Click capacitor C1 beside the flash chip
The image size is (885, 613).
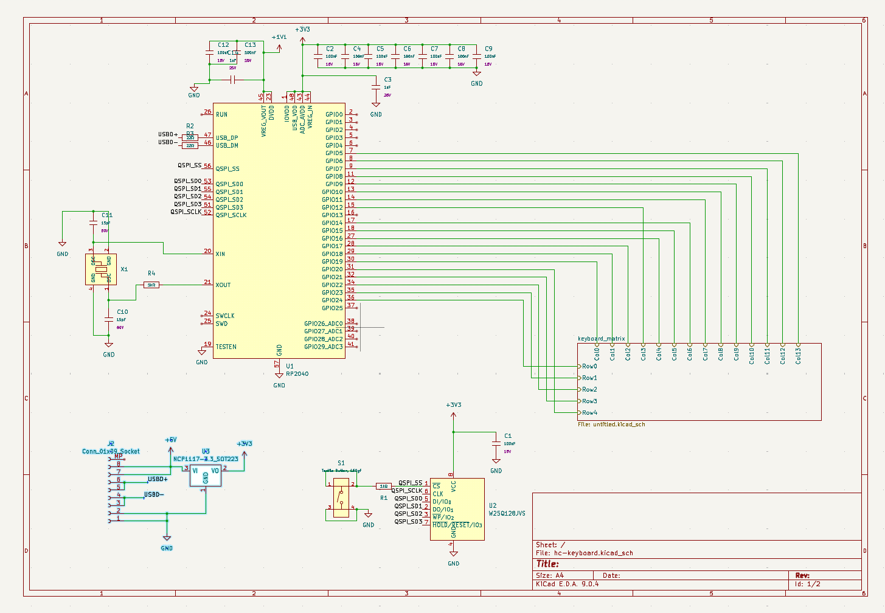point(496,443)
